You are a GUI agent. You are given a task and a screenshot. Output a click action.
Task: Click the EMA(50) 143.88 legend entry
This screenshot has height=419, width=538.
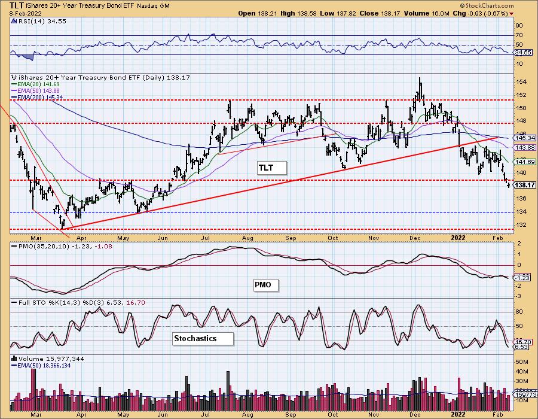pos(35,90)
